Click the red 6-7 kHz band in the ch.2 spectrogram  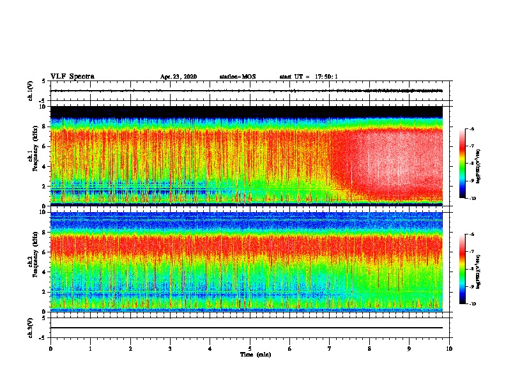(x=247, y=245)
